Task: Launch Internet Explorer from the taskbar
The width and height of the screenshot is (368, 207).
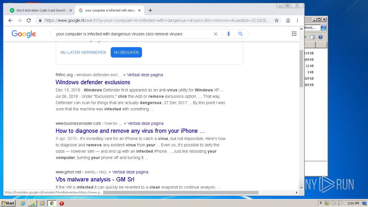Action: (23, 203)
